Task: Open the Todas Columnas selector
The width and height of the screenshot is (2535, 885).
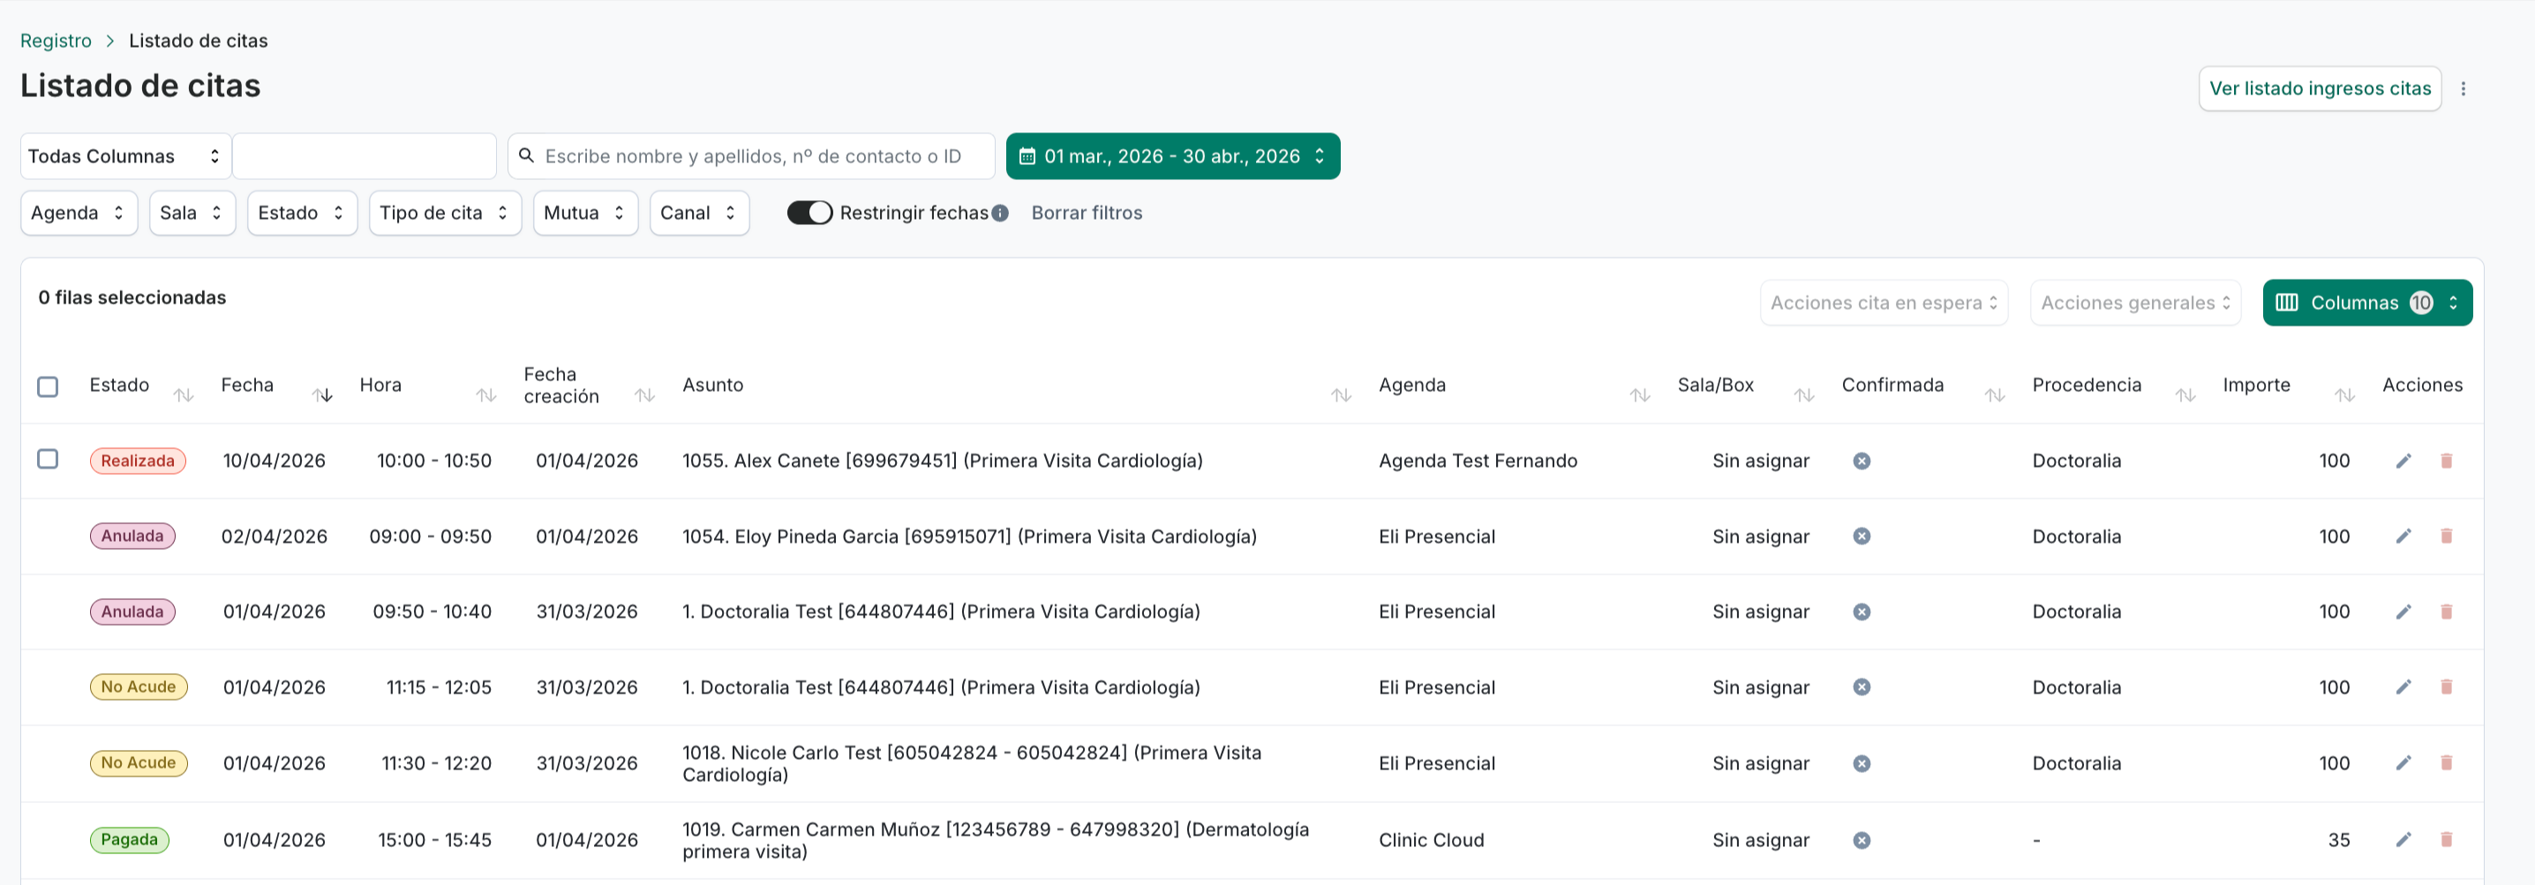Action: 124,156
